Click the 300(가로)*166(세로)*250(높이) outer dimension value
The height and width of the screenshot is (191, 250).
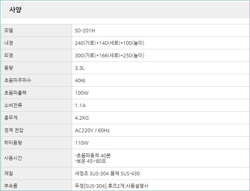[109, 55]
